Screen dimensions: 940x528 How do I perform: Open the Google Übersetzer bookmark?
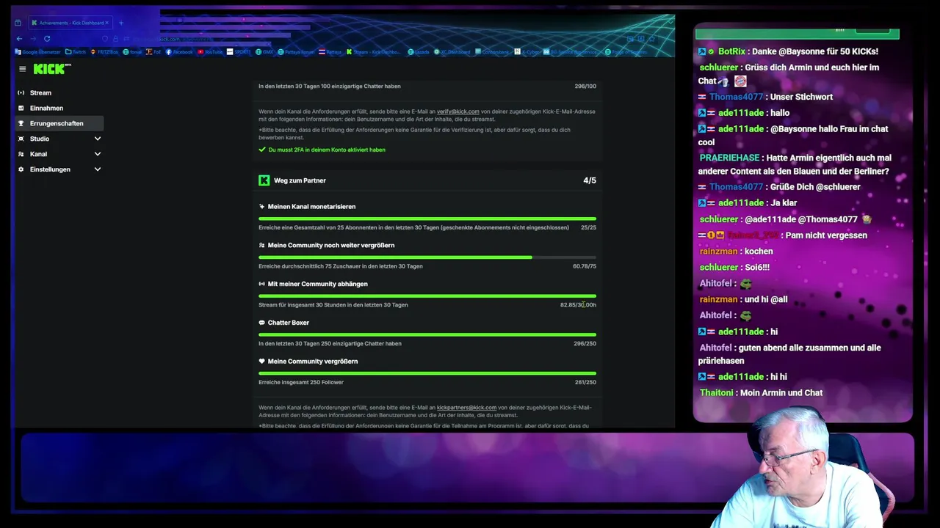click(x=37, y=52)
